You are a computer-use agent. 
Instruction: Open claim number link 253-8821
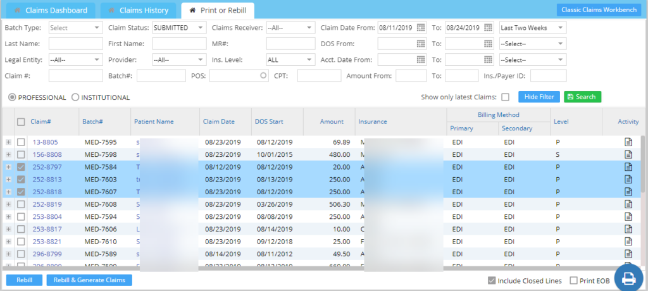click(46, 242)
